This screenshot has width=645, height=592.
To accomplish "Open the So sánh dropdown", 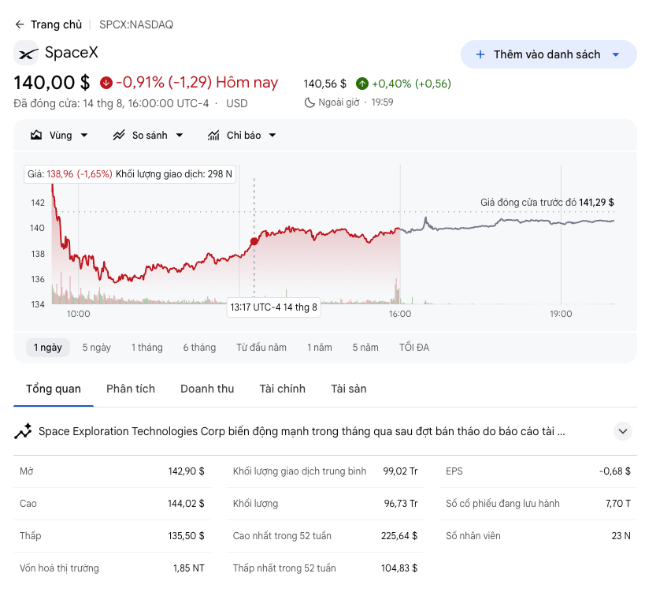I will coord(148,135).
